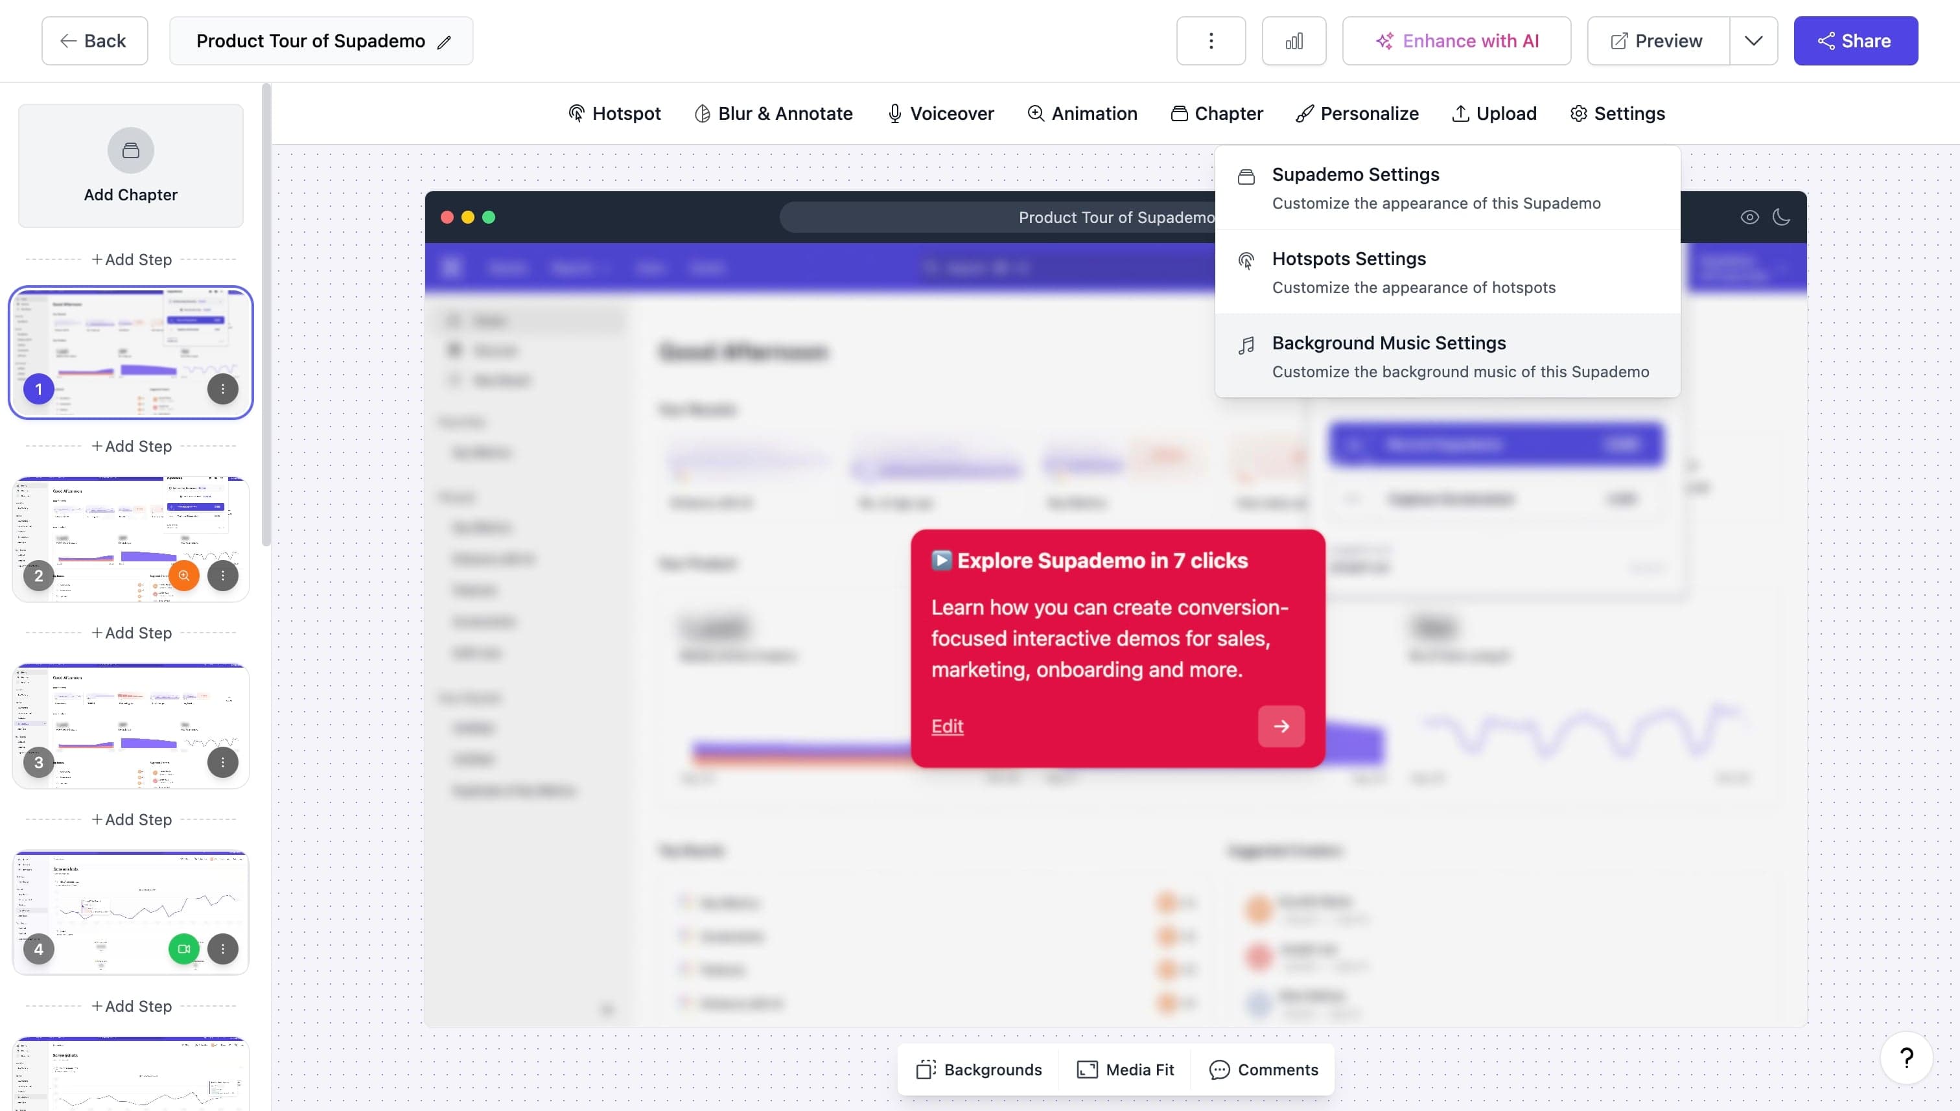Choose Supademo Settings menu entry
Viewport: 1960px width, 1111px height.
(1447, 188)
